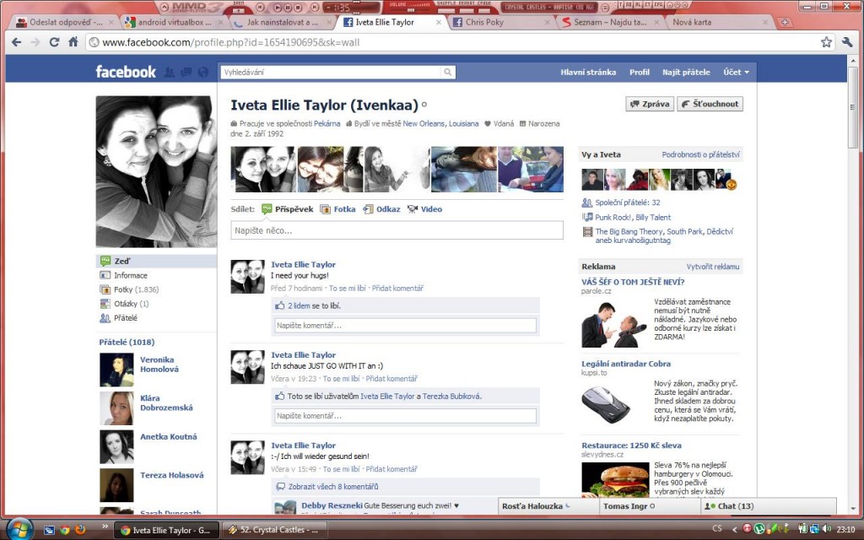This screenshot has height=540, width=864.
Task: Open a new browser tab
Action: [785, 23]
